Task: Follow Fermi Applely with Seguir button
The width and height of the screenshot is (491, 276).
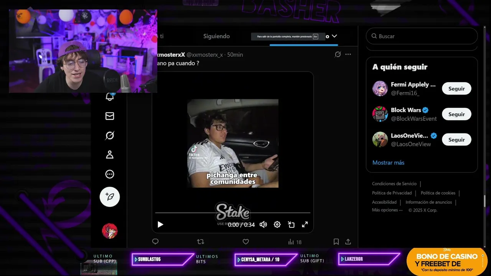Action: [x=456, y=89]
